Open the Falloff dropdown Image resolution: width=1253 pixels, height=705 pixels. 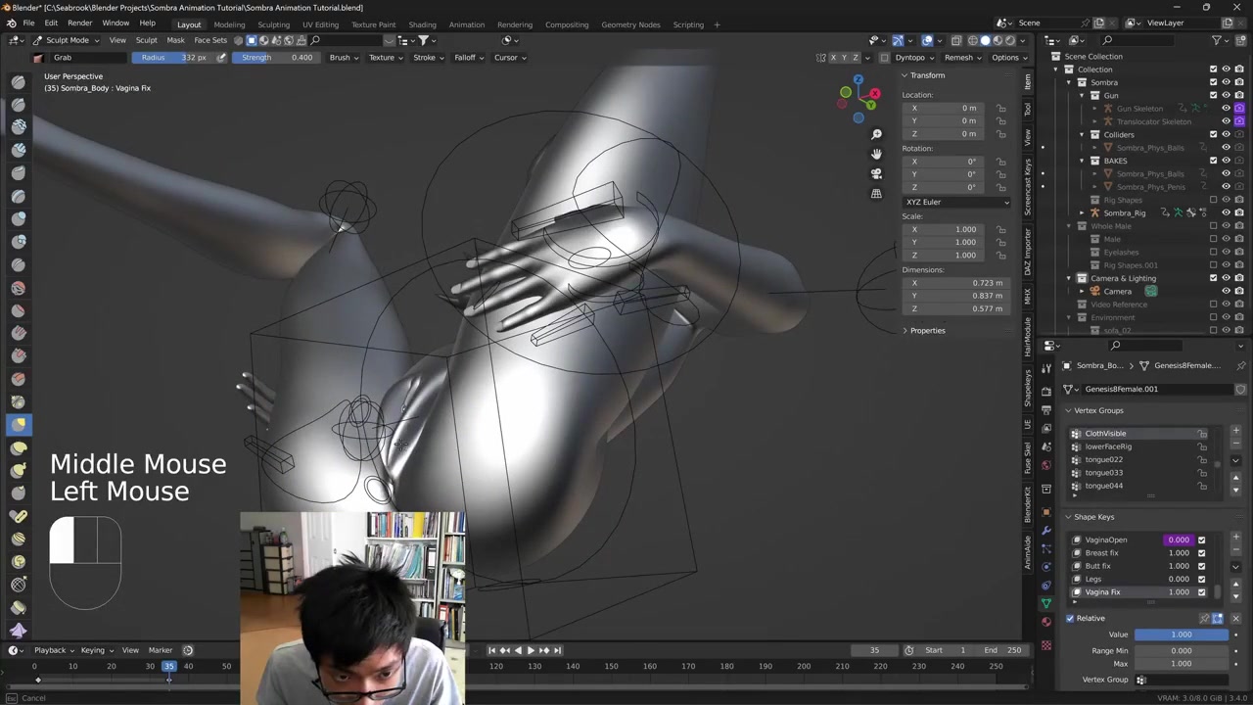tap(468, 58)
